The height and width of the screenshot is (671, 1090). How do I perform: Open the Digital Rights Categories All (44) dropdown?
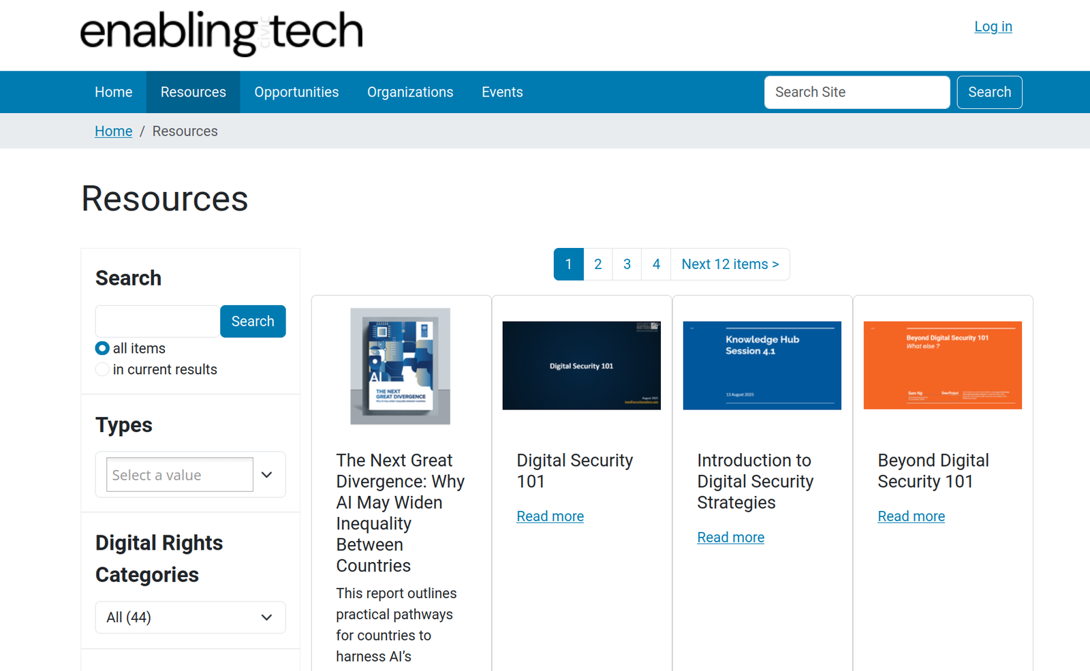click(x=190, y=617)
